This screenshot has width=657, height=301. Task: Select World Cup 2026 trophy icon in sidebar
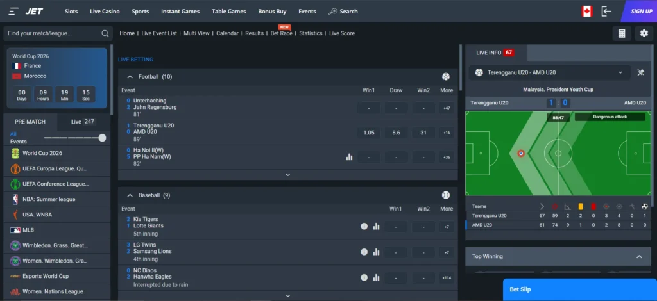pyautogui.click(x=15, y=154)
